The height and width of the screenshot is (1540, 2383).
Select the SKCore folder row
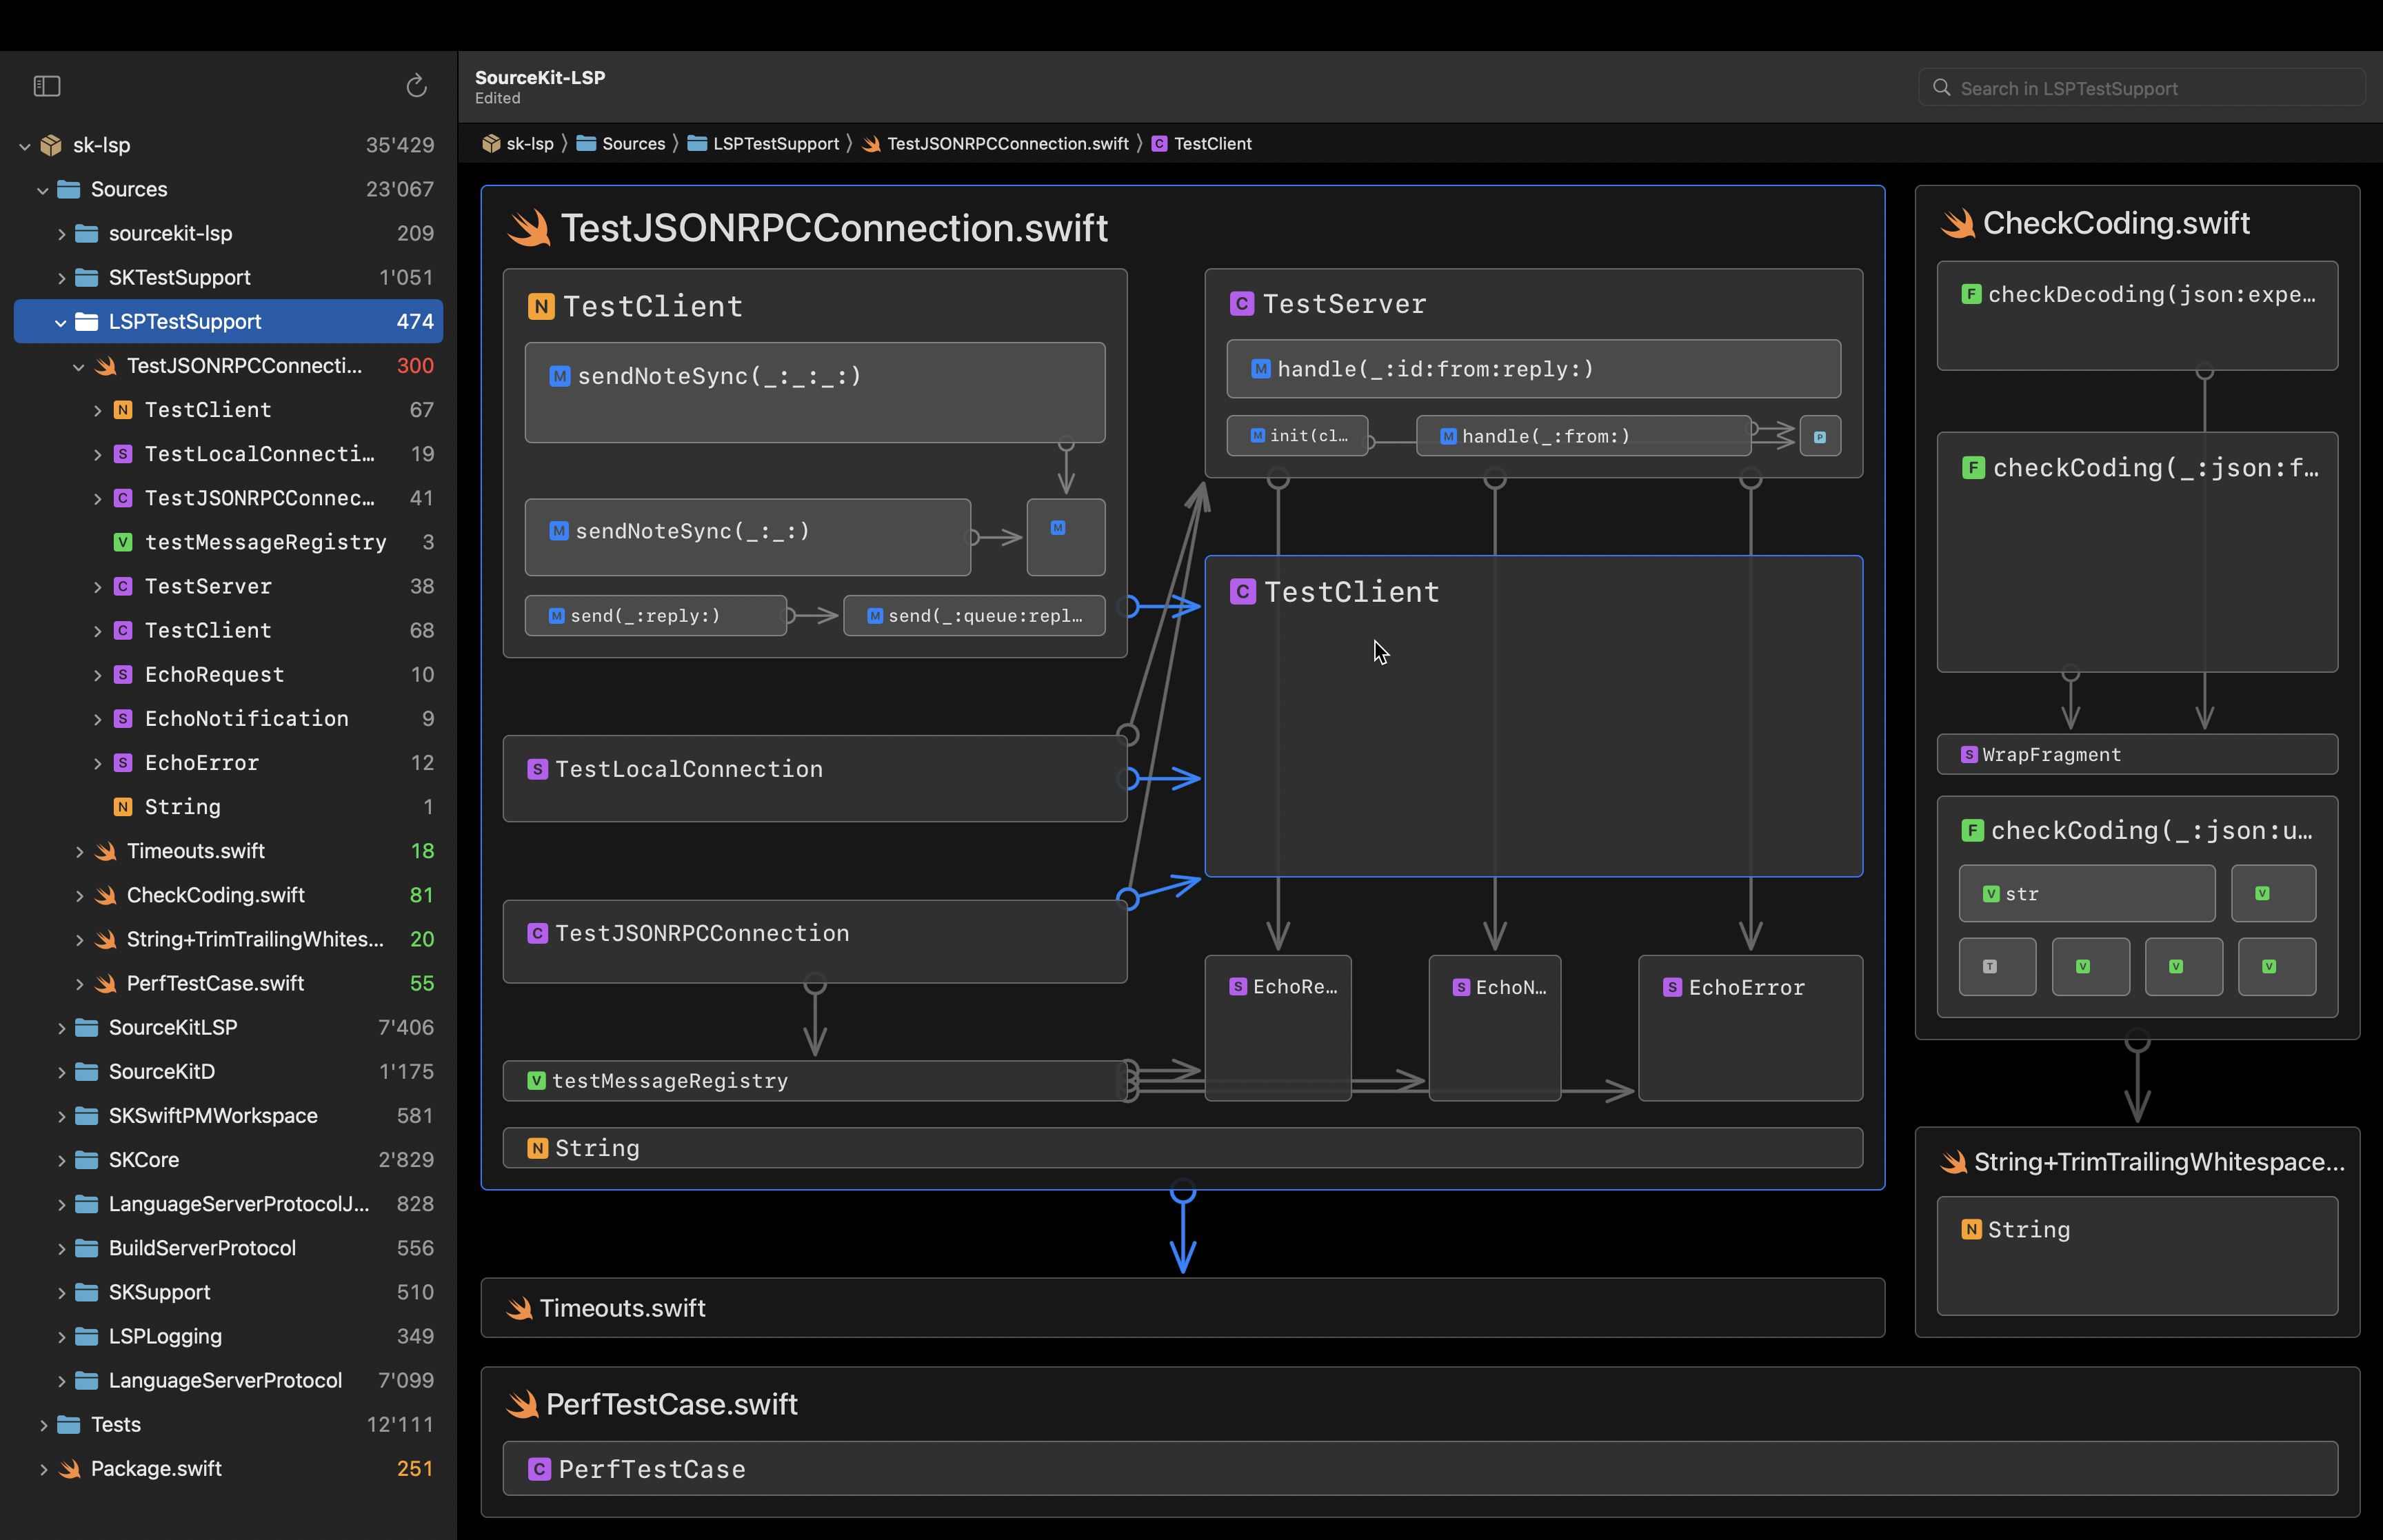click(x=228, y=1160)
